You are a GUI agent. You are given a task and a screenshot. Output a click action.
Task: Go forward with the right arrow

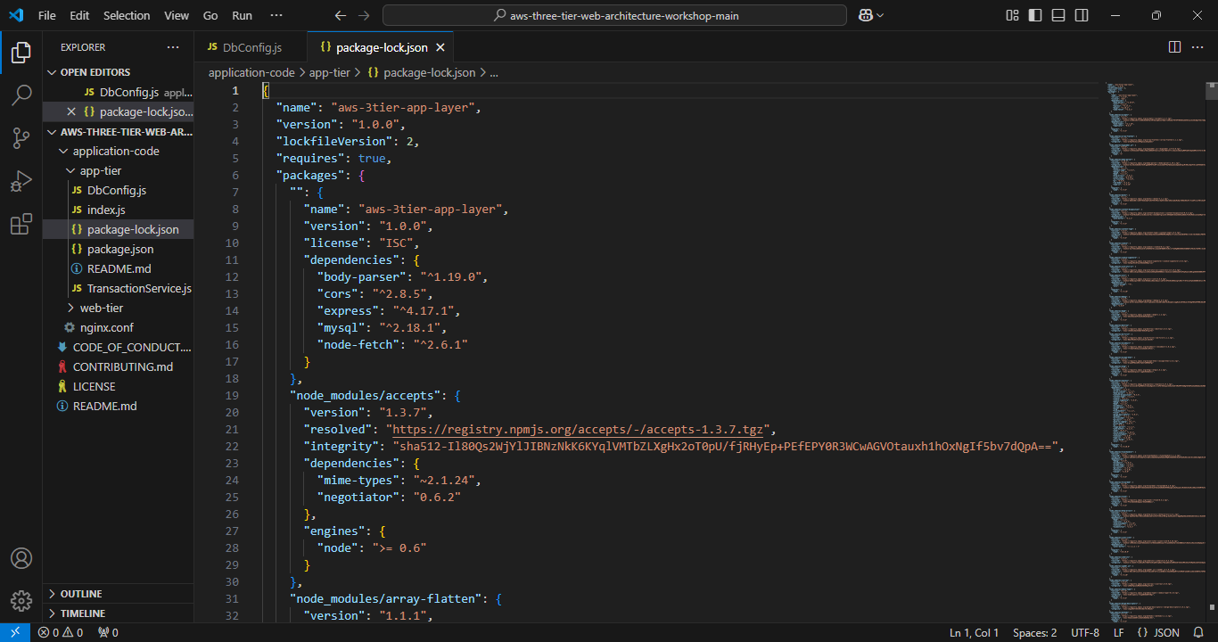pyautogui.click(x=364, y=15)
